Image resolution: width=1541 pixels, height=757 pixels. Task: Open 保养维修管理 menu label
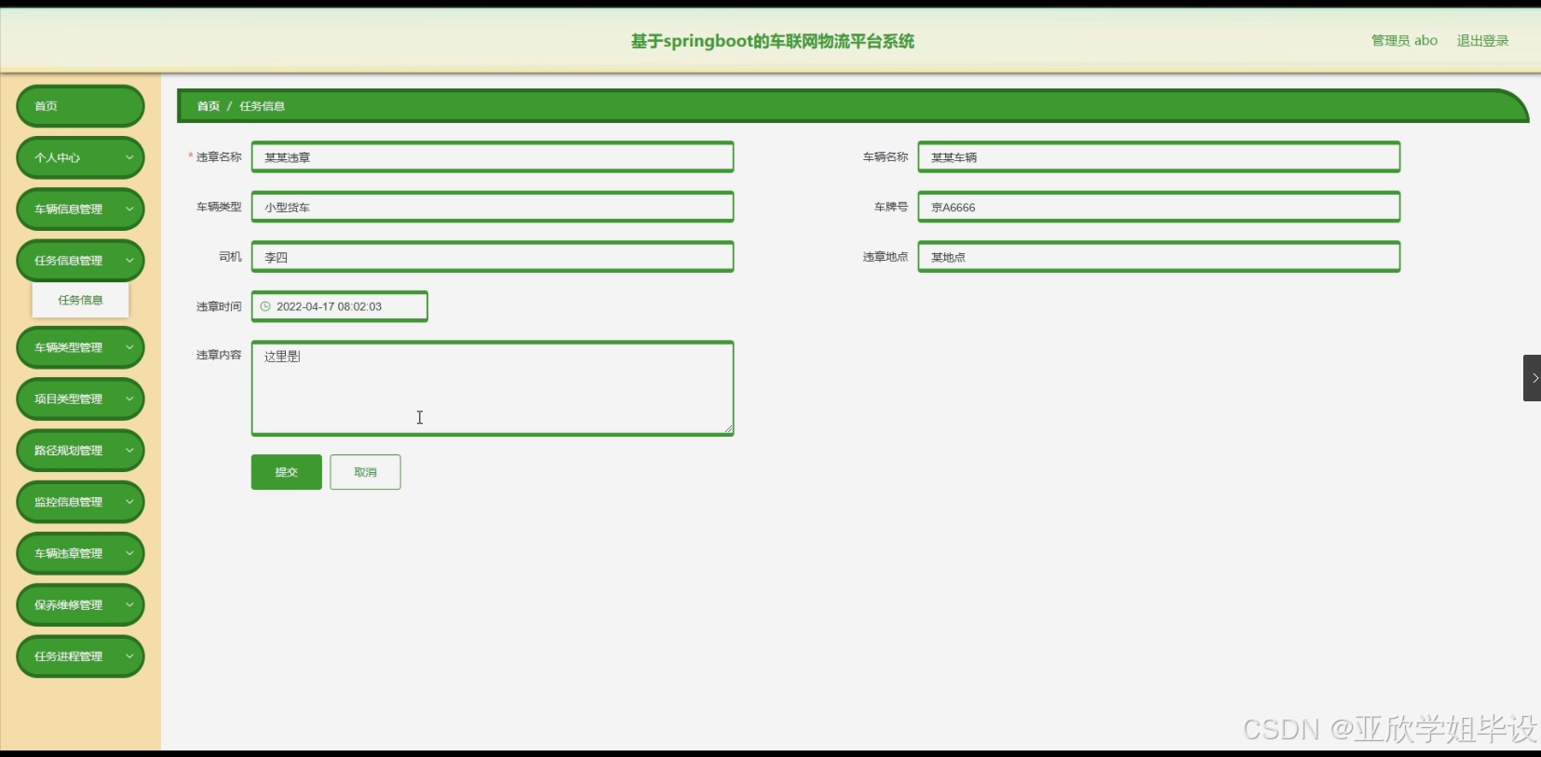(68, 605)
